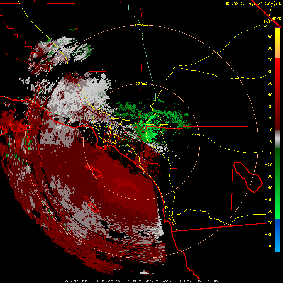Click the 50 NMI range ring label

pos(141,83)
